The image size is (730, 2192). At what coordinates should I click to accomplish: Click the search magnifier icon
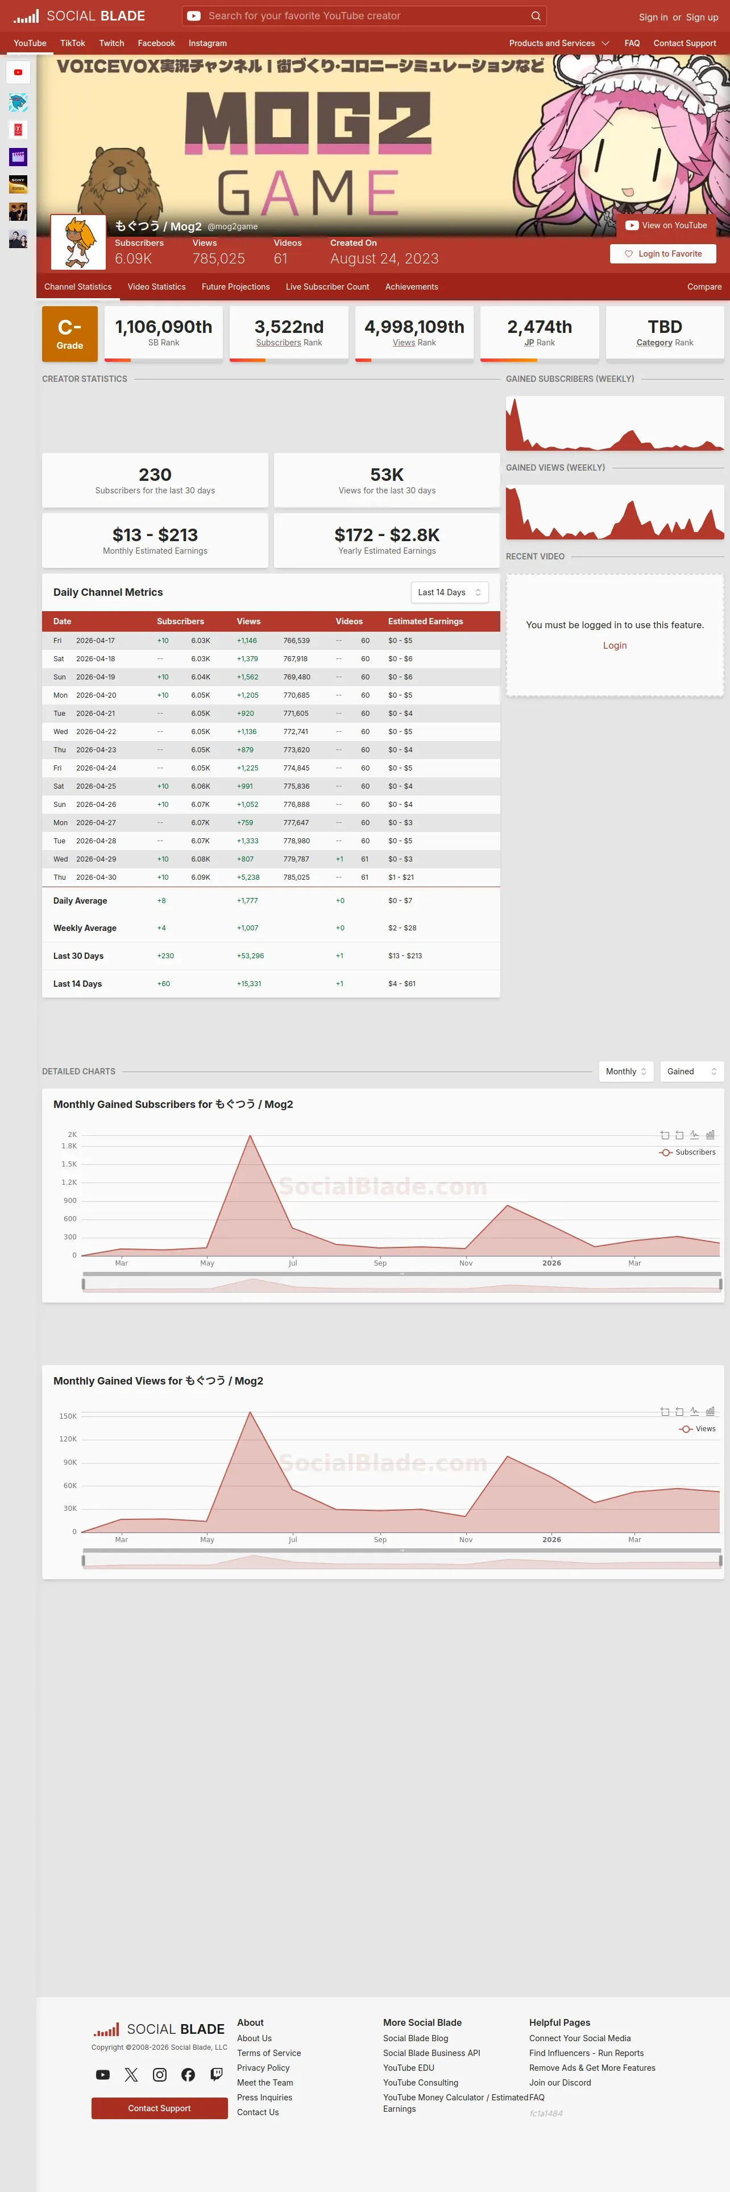(536, 16)
